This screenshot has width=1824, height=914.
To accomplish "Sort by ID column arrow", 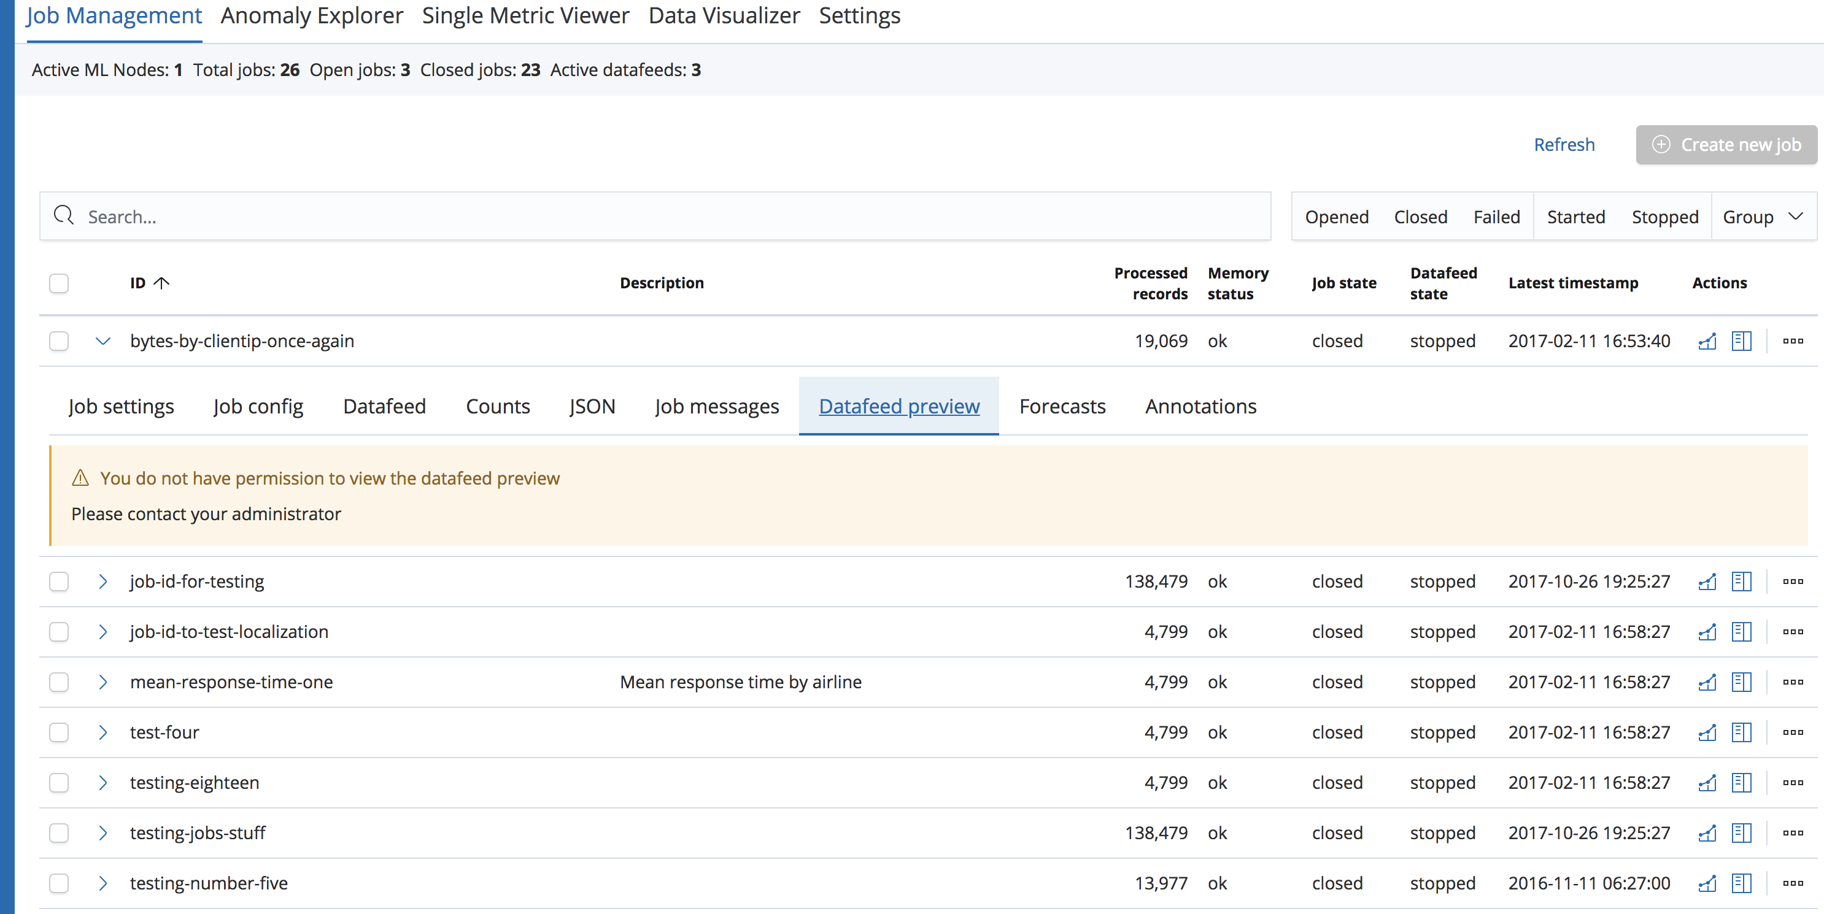I will click(162, 283).
